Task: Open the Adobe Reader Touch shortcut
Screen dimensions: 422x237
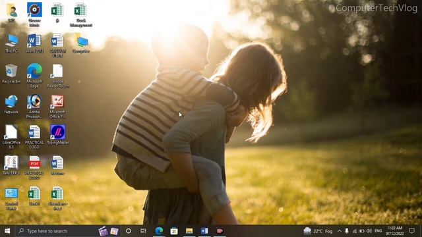Action: pyautogui.click(x=57, y=76)
